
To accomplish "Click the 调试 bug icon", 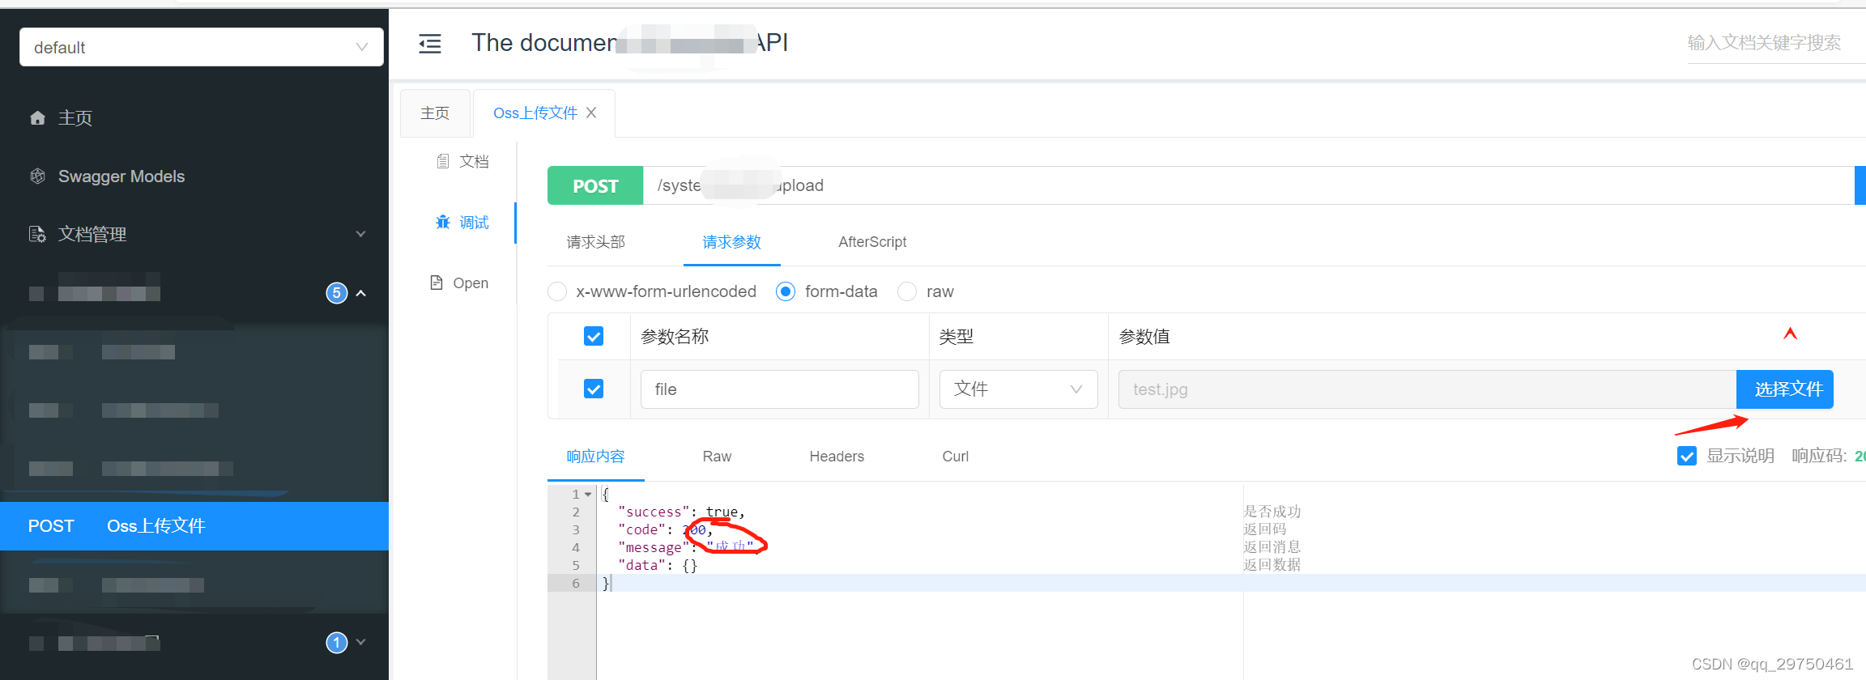I will pos(443,222).
